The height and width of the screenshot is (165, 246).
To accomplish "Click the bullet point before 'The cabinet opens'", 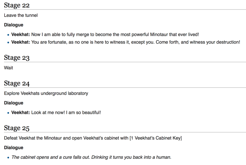I will (x=8, y=158).
